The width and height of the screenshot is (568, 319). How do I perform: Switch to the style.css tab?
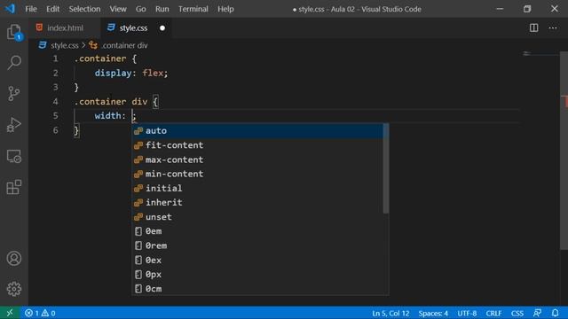click(136, 27)
